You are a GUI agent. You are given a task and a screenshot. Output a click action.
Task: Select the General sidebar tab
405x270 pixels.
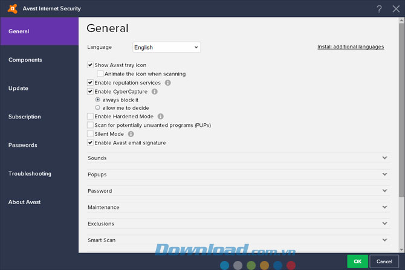(39, 31)
